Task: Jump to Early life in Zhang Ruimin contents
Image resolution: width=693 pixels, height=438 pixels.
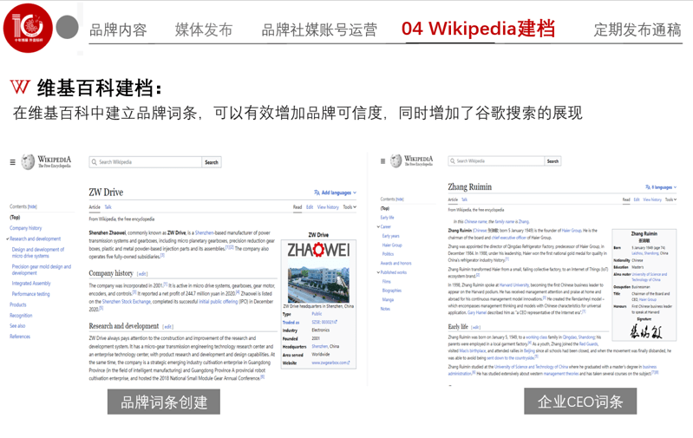Action: (387, 218)
